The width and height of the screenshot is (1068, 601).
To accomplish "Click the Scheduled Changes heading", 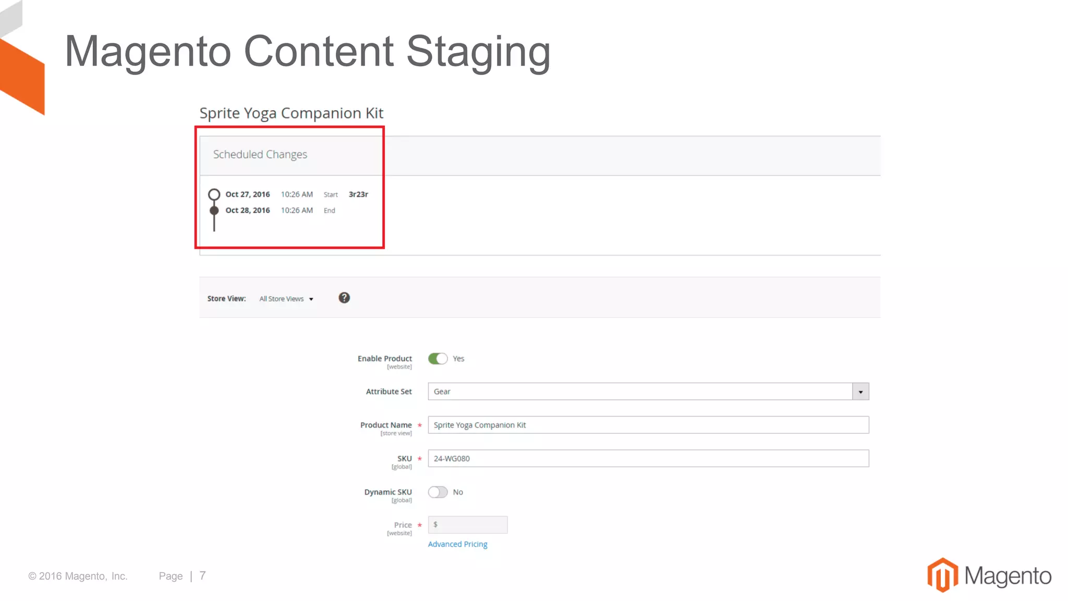I will [x=260, y=154].
